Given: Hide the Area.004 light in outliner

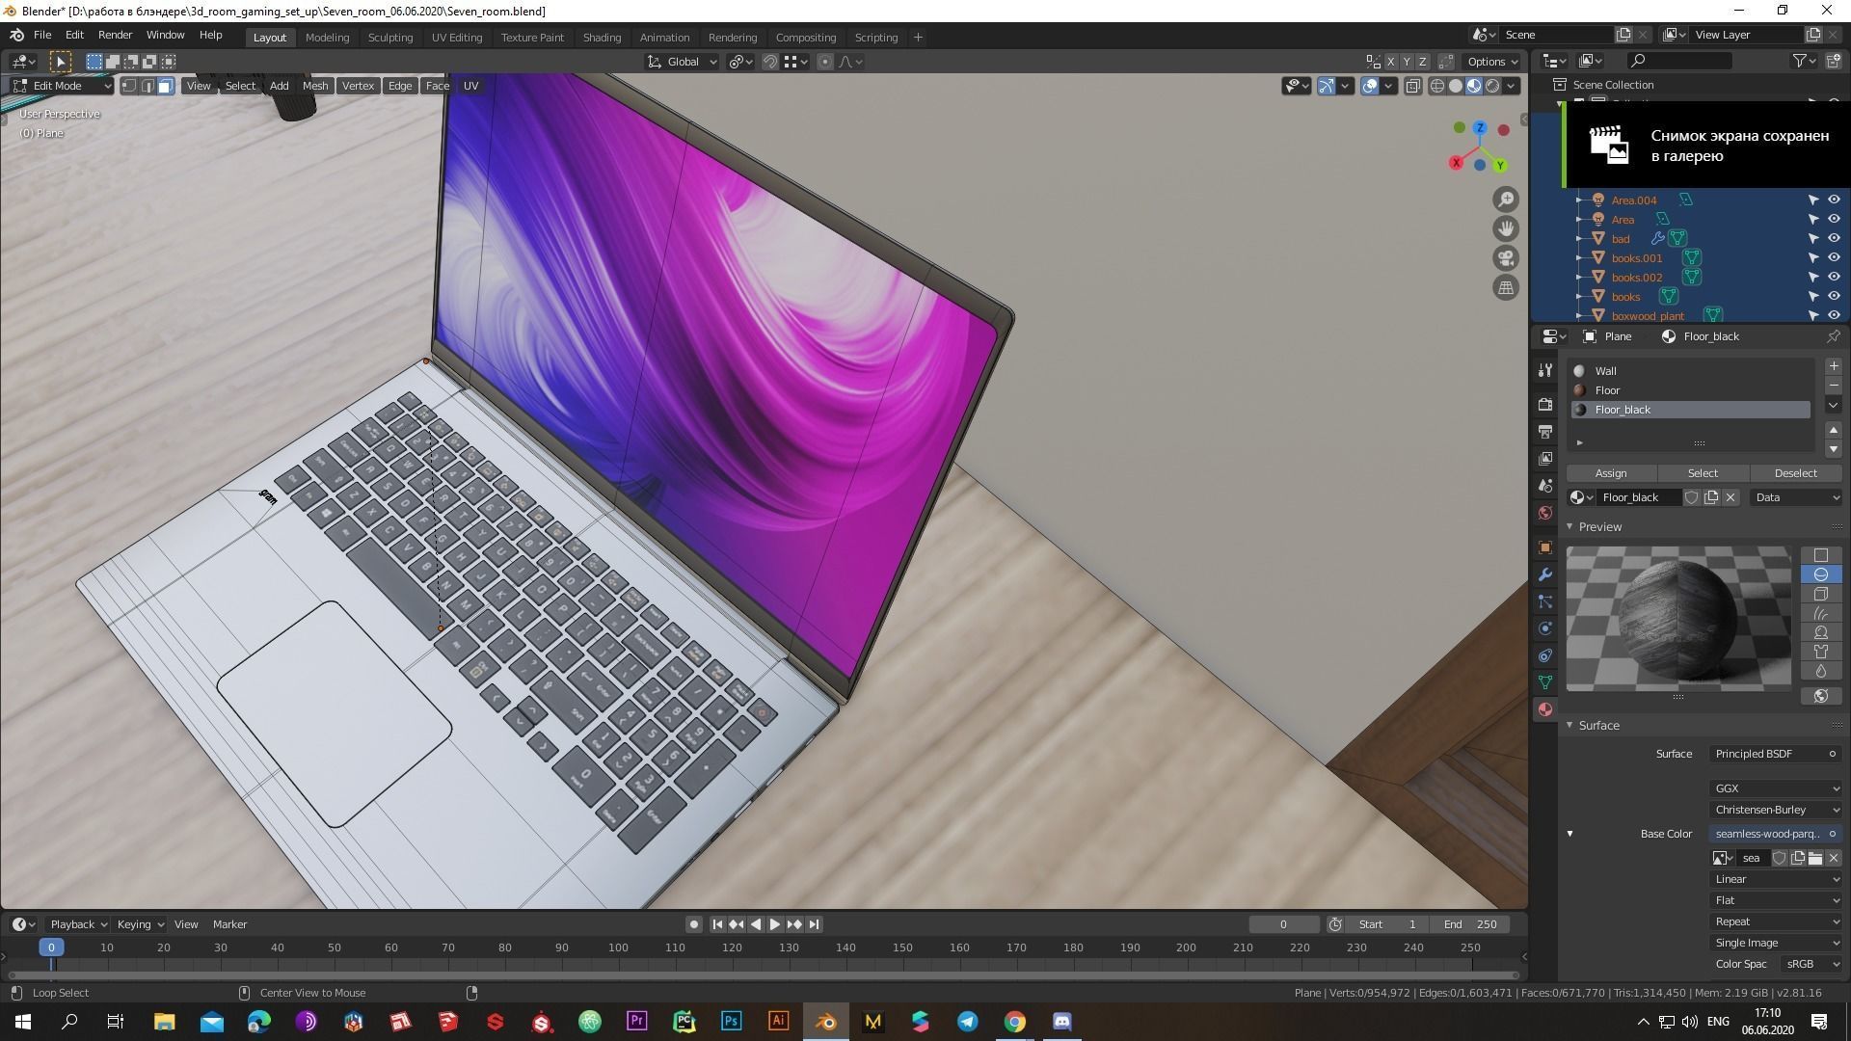Looking at the screenshot, I should (1834, 200).
